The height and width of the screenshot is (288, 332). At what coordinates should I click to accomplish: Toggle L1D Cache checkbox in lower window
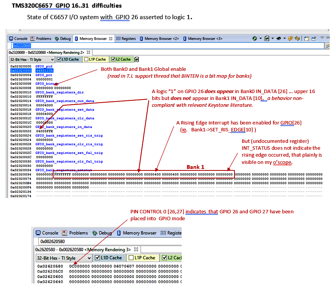[98, 258]
